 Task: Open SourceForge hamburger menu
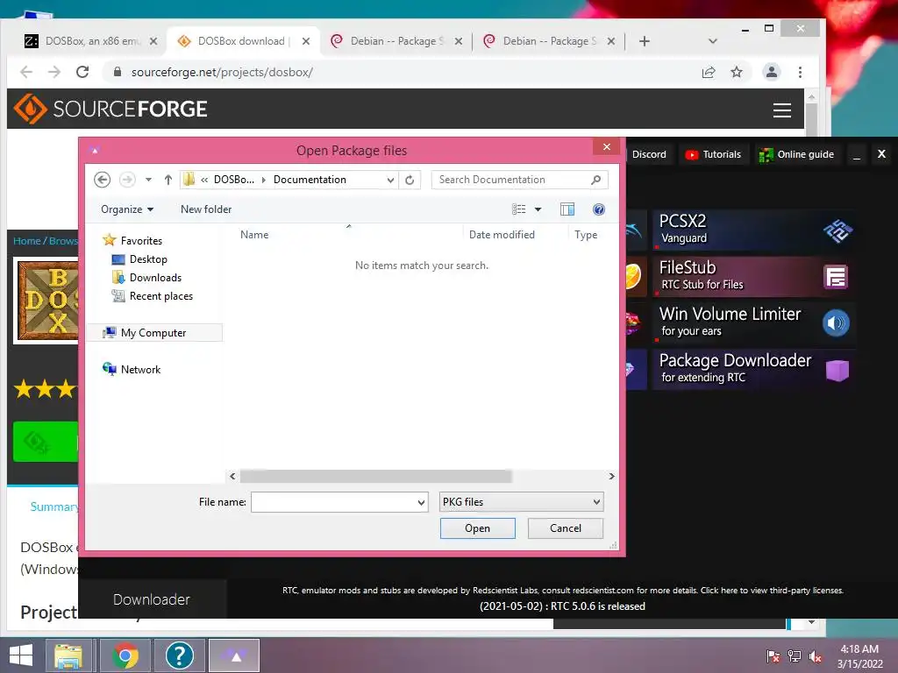pyautogui.click(x=781, y=110)
